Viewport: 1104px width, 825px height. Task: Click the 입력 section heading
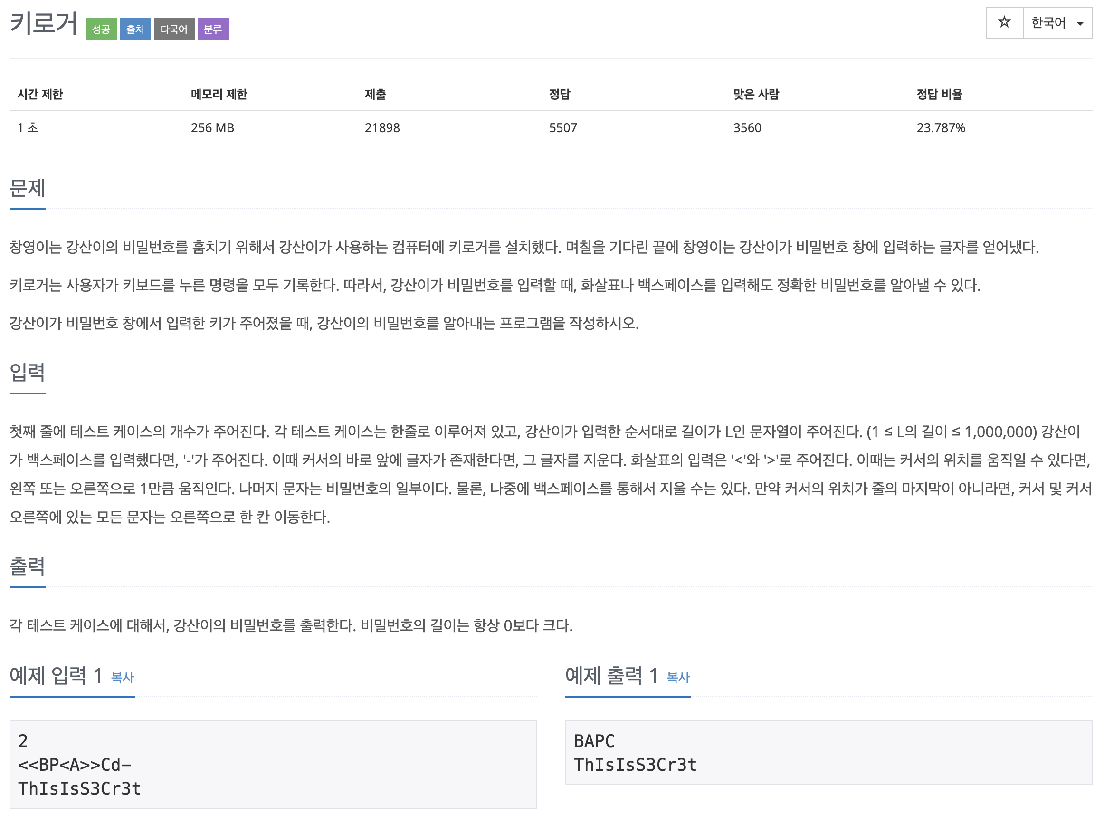[x=28, y=373]
